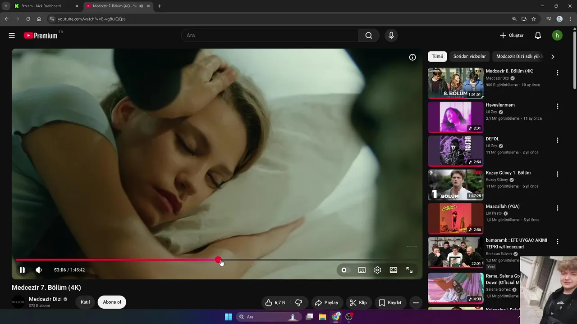This screenshot has width=577, height=324.
Task: Open the account avatar menu
Action: pyautogui.click(x=557, y=36)
